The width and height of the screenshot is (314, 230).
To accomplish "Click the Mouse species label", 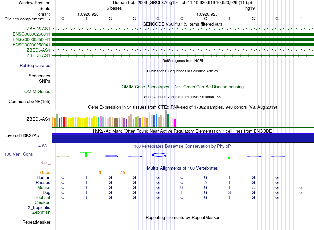I will click(x=44, y=188).
